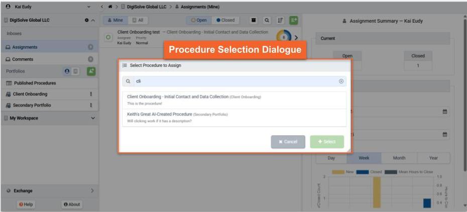Clear the procedure search field text

[x=341, y=81]
